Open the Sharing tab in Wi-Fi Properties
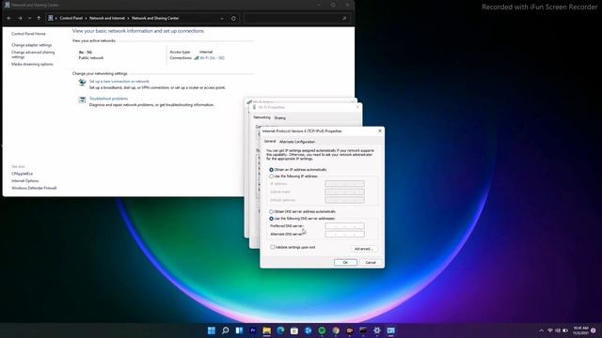The height and width of the screenshot is (338, 602). click(280, 118)
